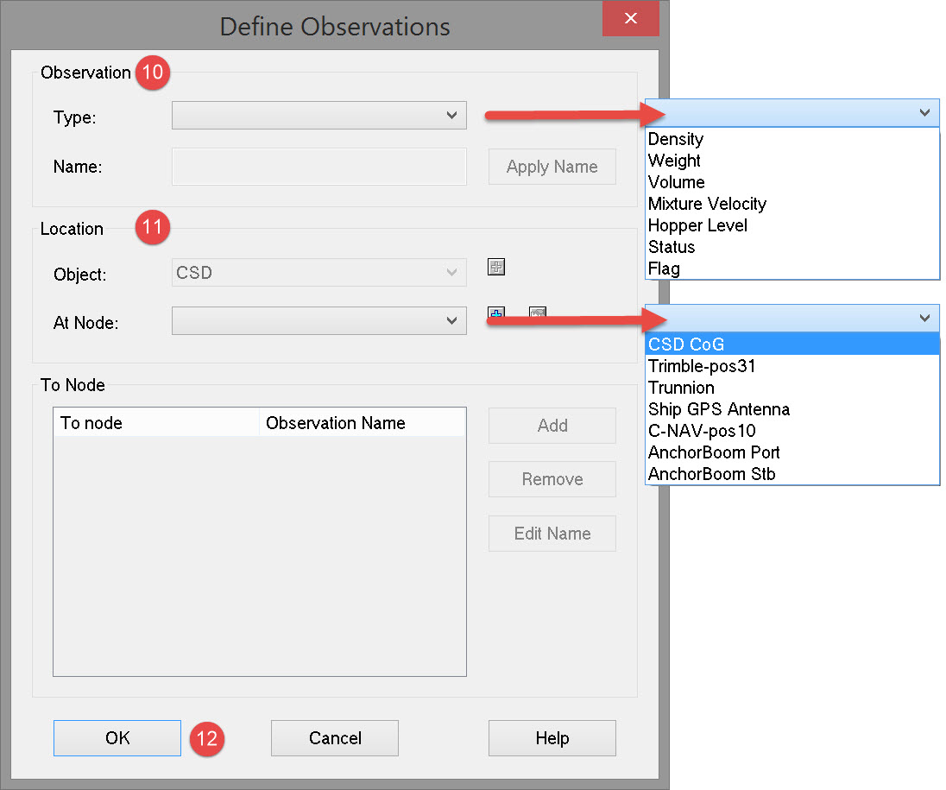Confirm with the OK button

117,738
